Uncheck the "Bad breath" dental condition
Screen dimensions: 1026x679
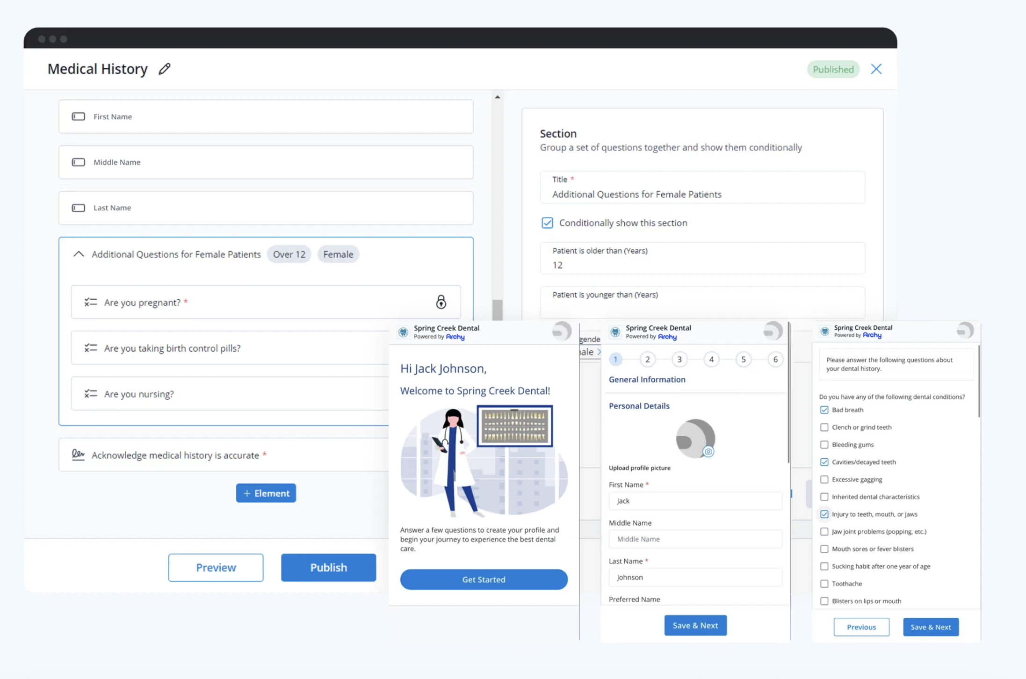tap(824, 410)
